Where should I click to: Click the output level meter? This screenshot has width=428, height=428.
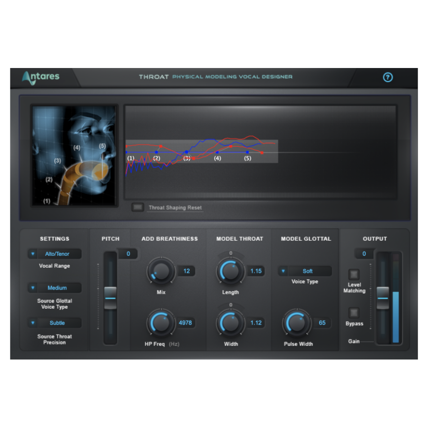click(x=396, y=298)
